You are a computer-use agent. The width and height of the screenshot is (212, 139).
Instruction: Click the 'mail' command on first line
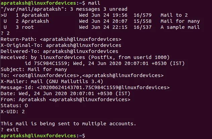[x=94, y=3]
